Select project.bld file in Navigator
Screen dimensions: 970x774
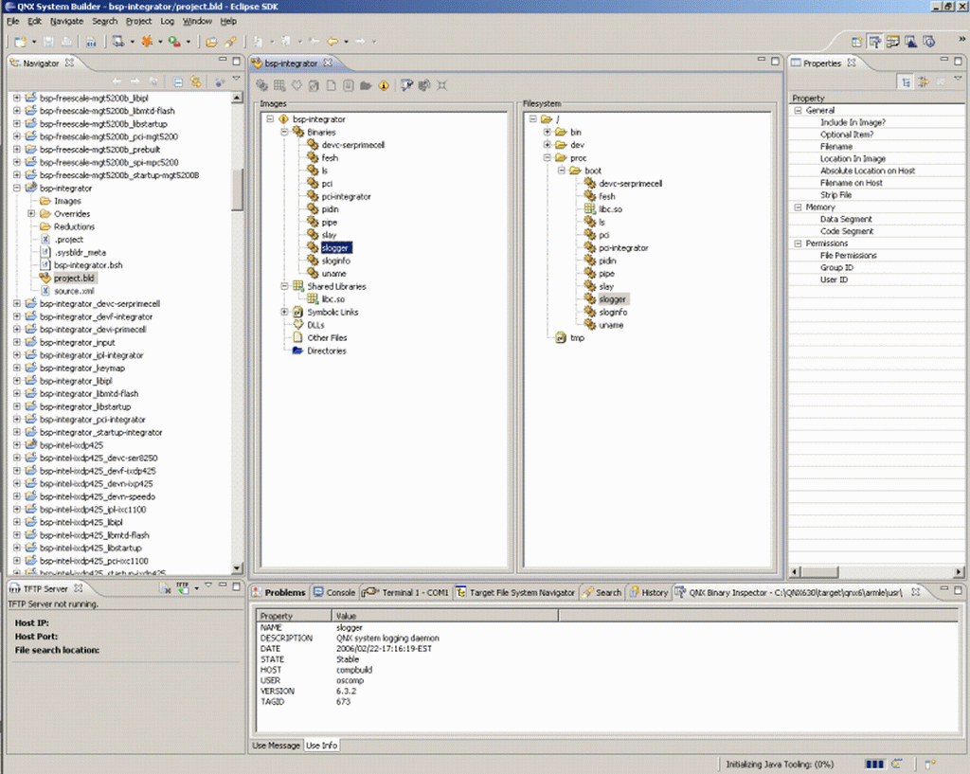(74, 278)
